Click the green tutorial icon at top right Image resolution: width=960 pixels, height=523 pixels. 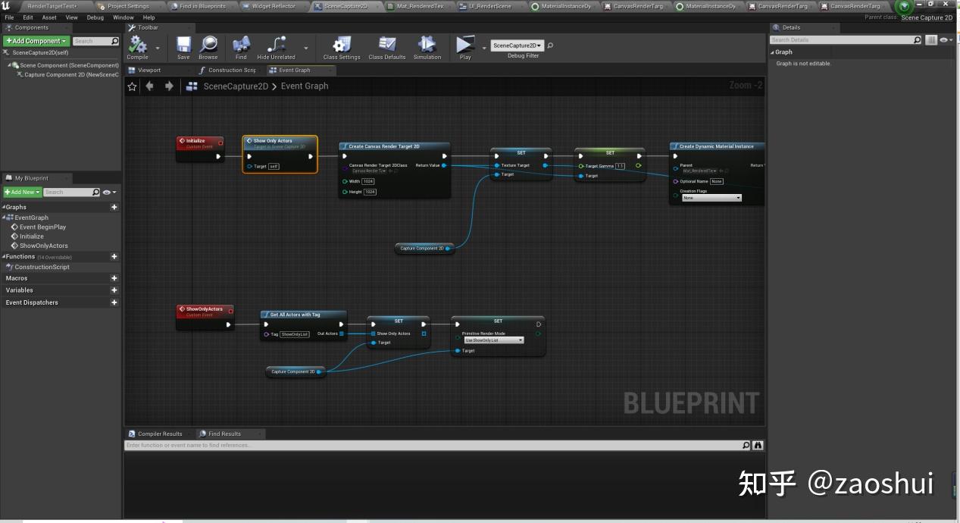[x=904, y=7]
